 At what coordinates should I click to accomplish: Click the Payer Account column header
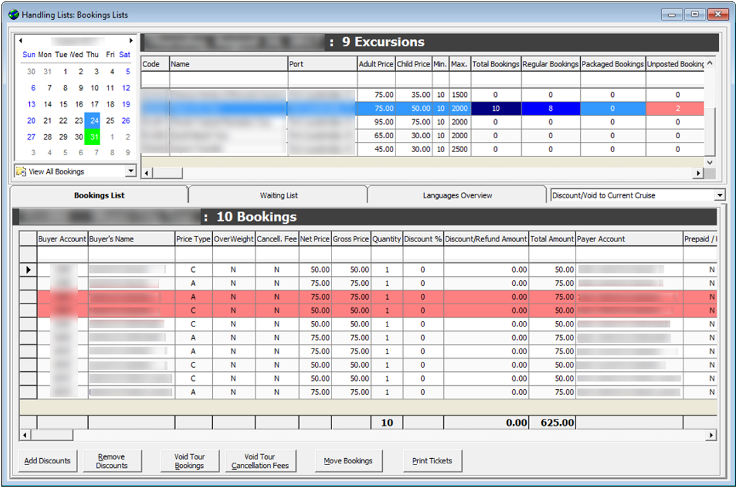coord(629,239)
